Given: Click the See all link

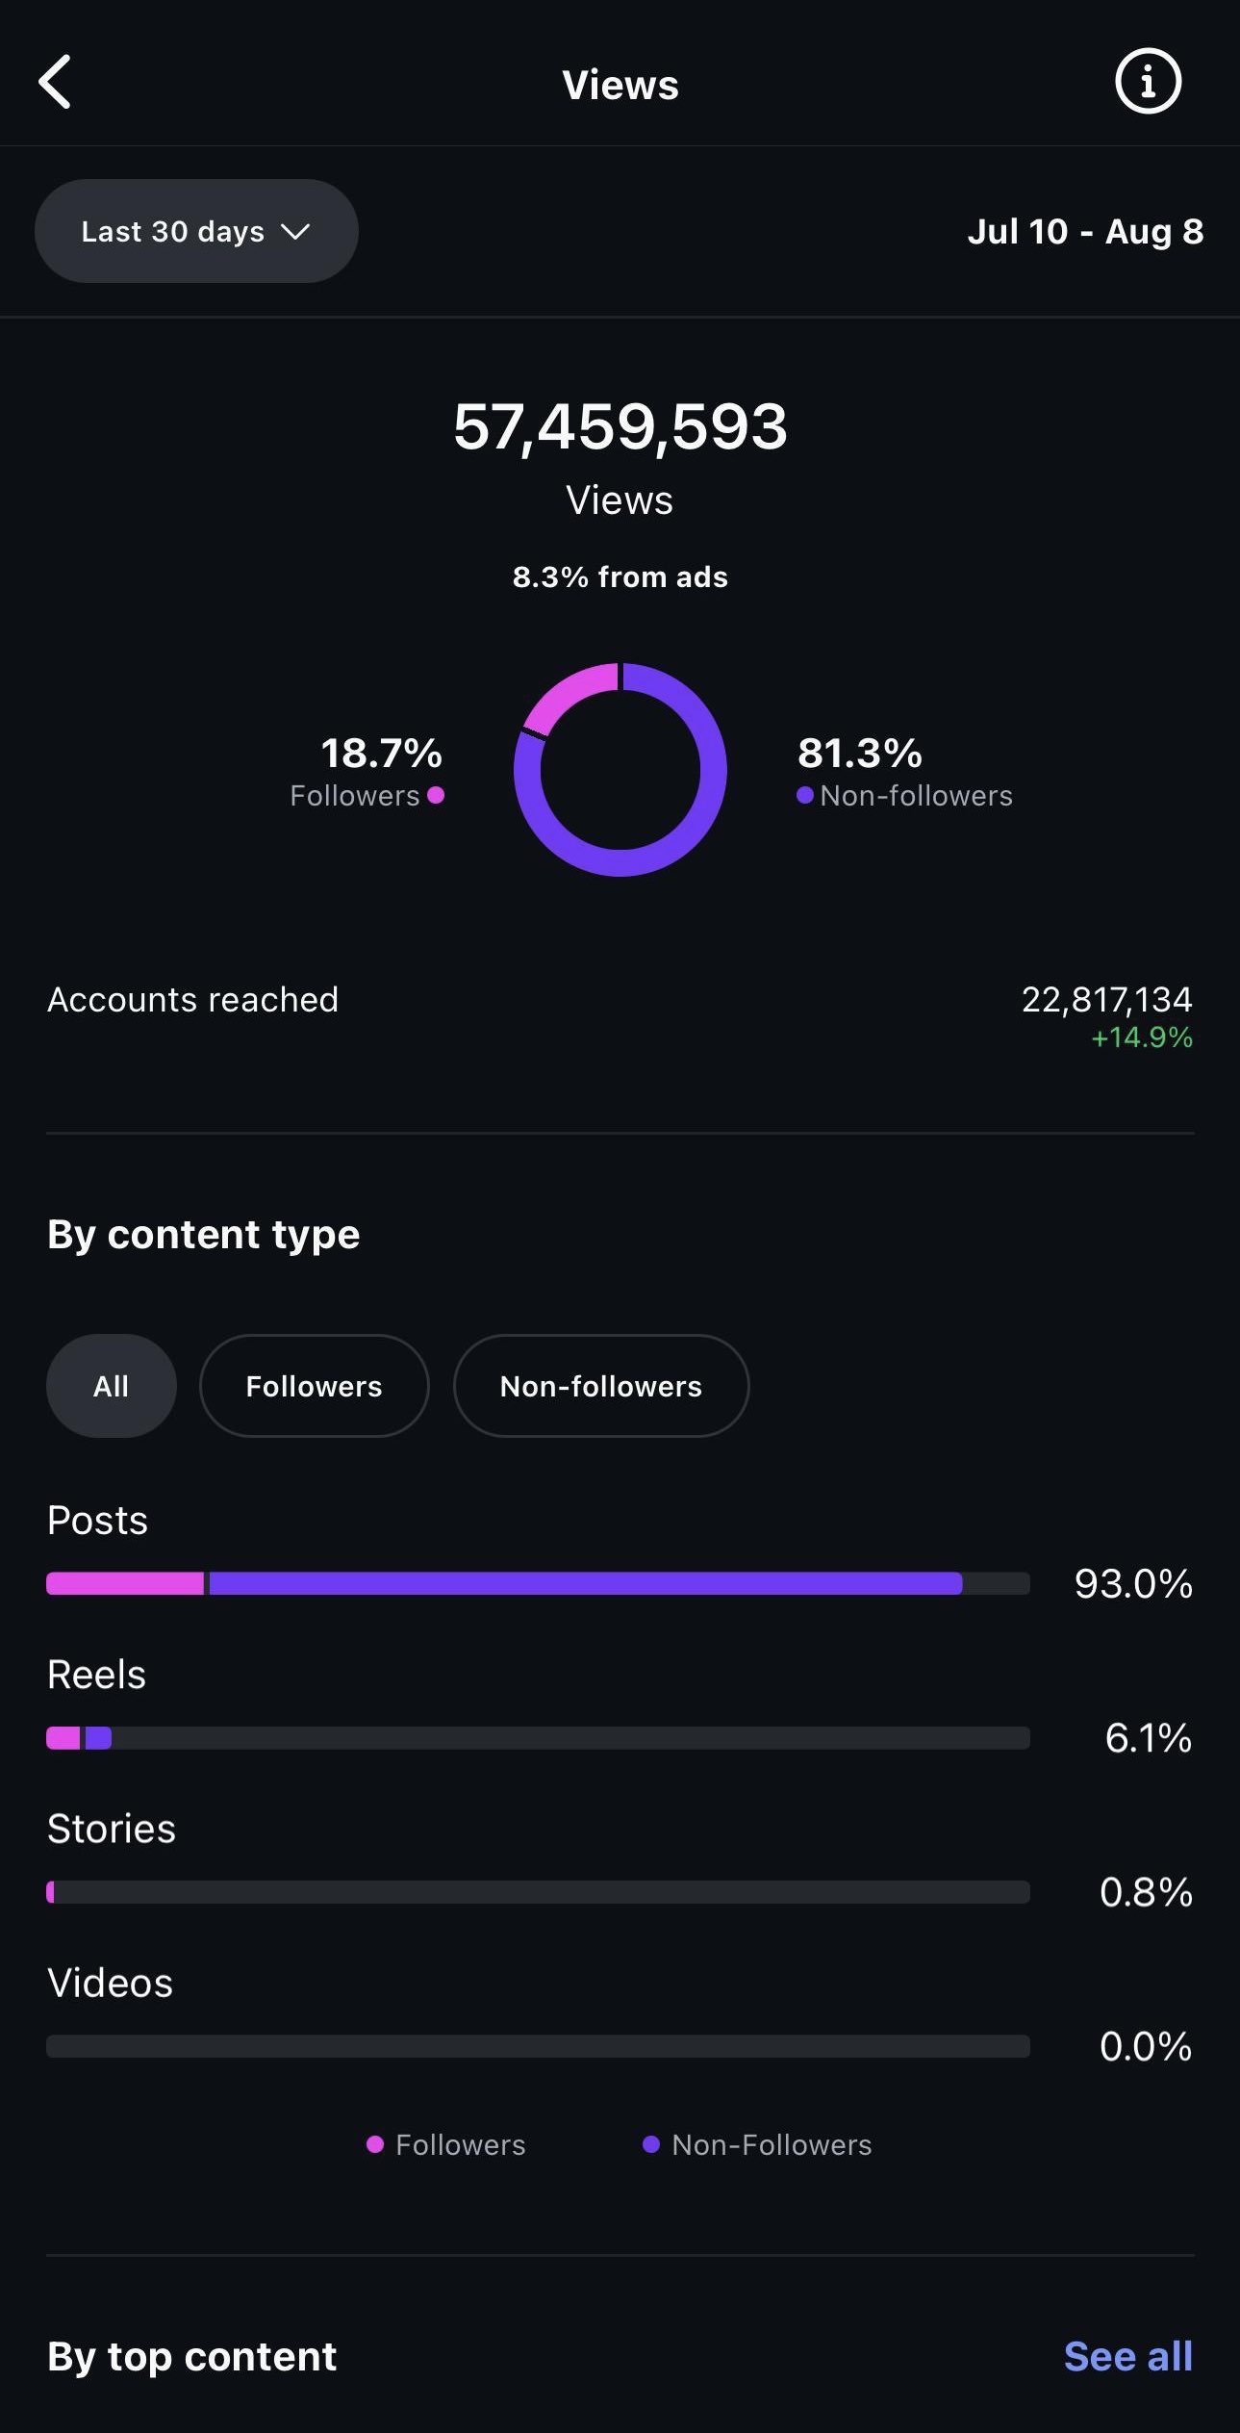Looking at the screenshot, I should coord(1127,2356).
